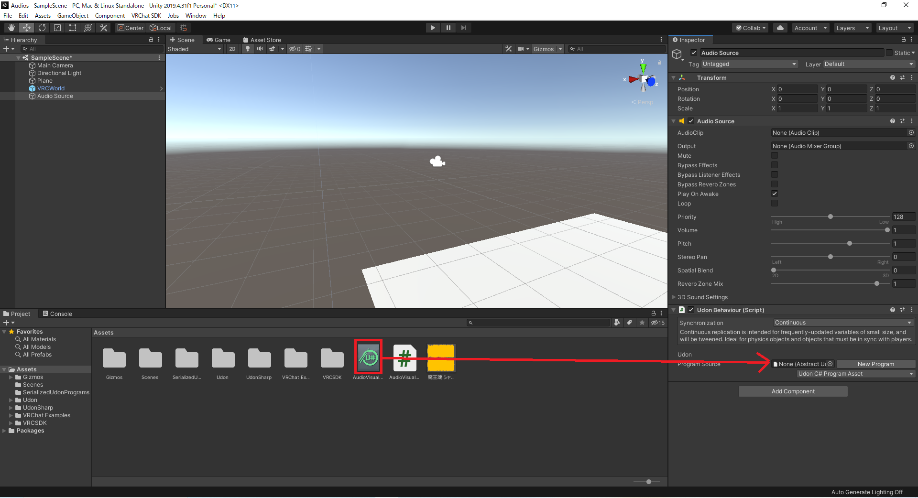
Task: Open the Udon C# Program Asset dropdown
Action: [x=855, y=374]
